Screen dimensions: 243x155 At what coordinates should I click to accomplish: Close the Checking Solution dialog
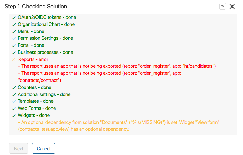pyautogui.click(x=232, y=7)
